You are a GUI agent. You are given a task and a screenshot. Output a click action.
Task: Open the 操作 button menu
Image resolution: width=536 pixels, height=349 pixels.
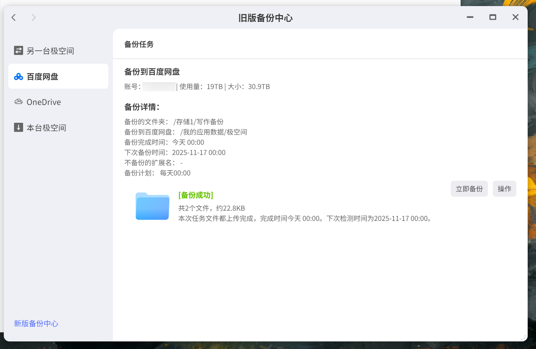(505, 189)
